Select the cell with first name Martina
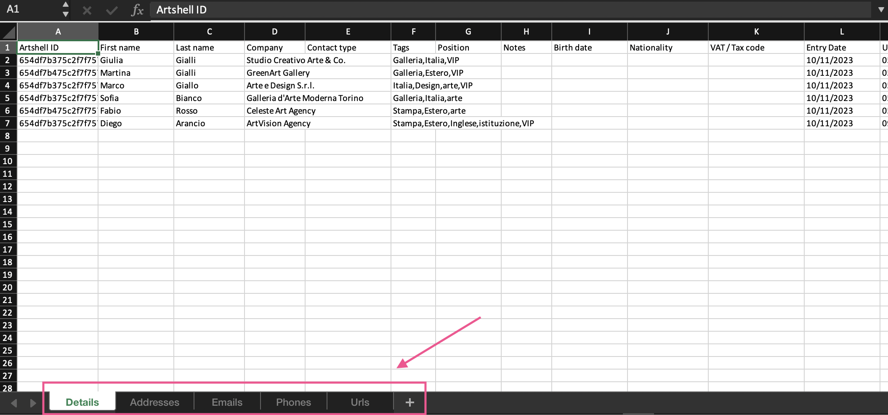This screenshot has height=415, width=888. coord(136,73)
